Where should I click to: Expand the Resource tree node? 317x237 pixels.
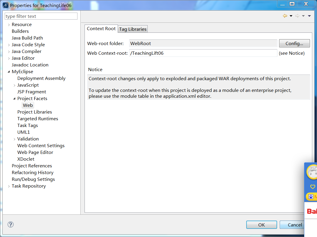coord(9,25)
